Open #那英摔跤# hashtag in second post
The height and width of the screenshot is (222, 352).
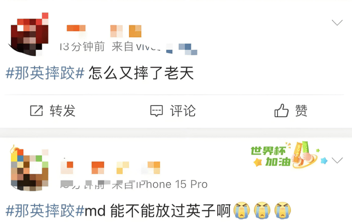[45, 211]
